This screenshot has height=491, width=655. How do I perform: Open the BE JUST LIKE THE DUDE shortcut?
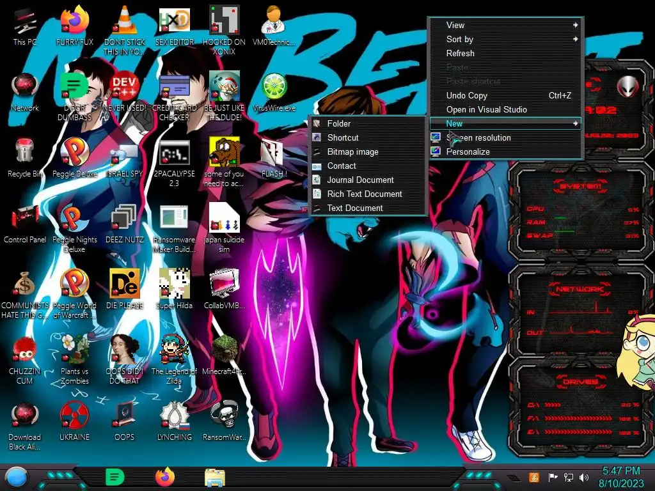pos(224,97)
